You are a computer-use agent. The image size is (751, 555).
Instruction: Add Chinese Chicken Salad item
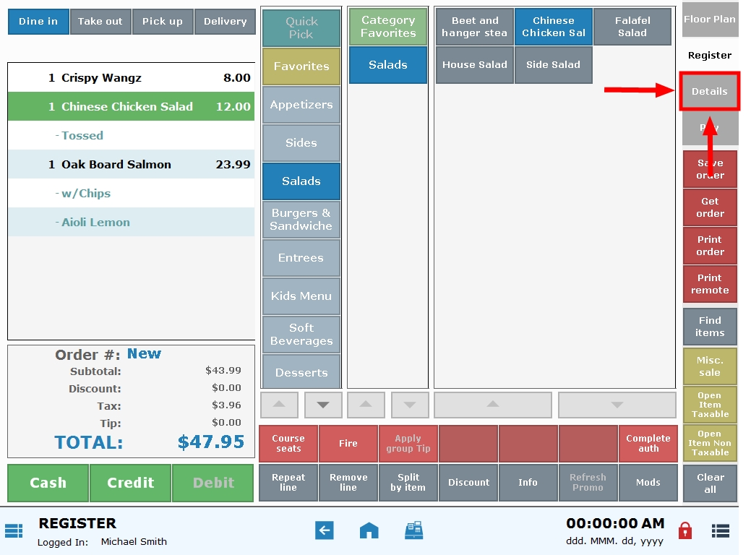coord(554,27)
